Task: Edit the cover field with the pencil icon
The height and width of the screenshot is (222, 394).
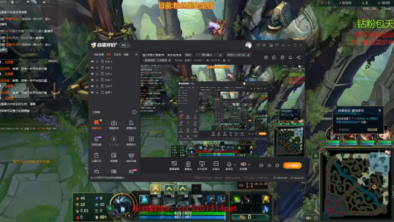Action: 220,55
